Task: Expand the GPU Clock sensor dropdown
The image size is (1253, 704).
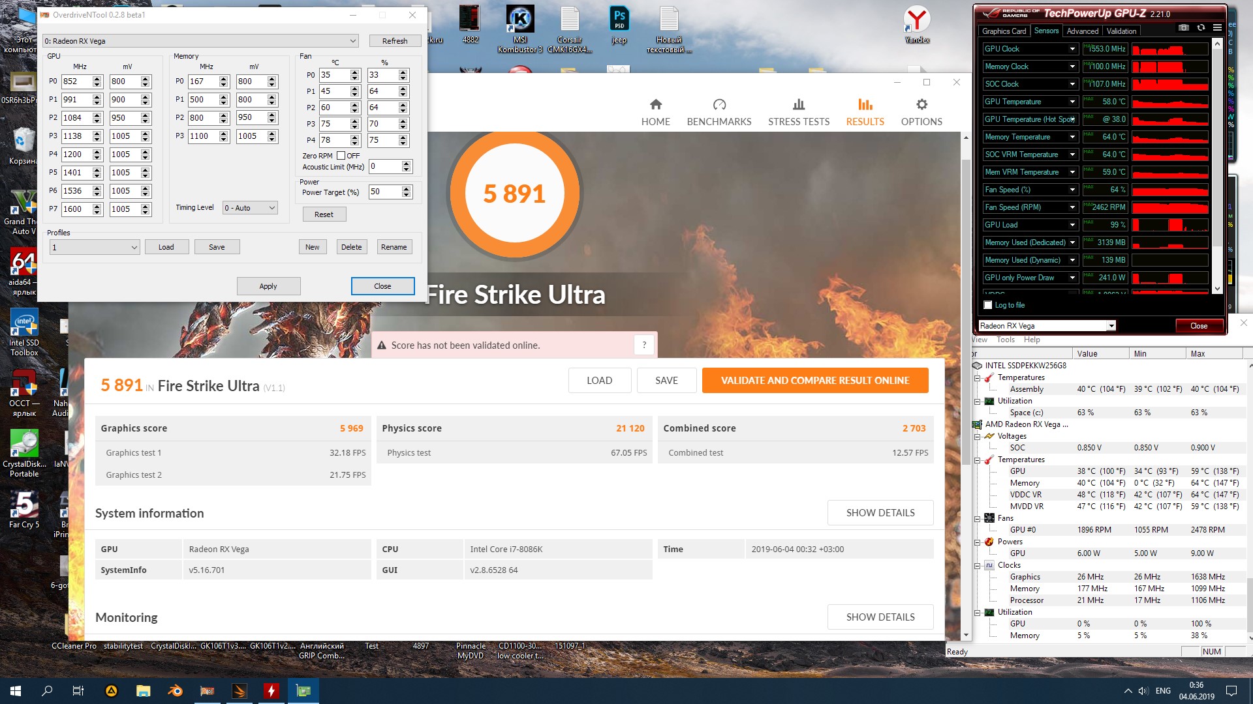Action: coord(1072,49)
